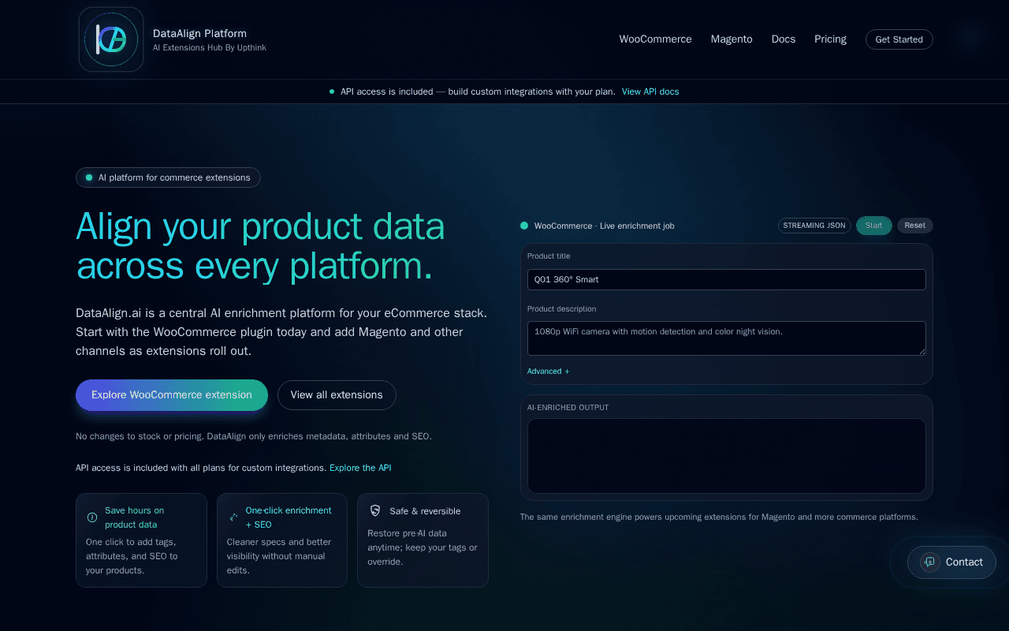1009x631 pixels.
Task: Start the live enrichment job
Action: 874,226
